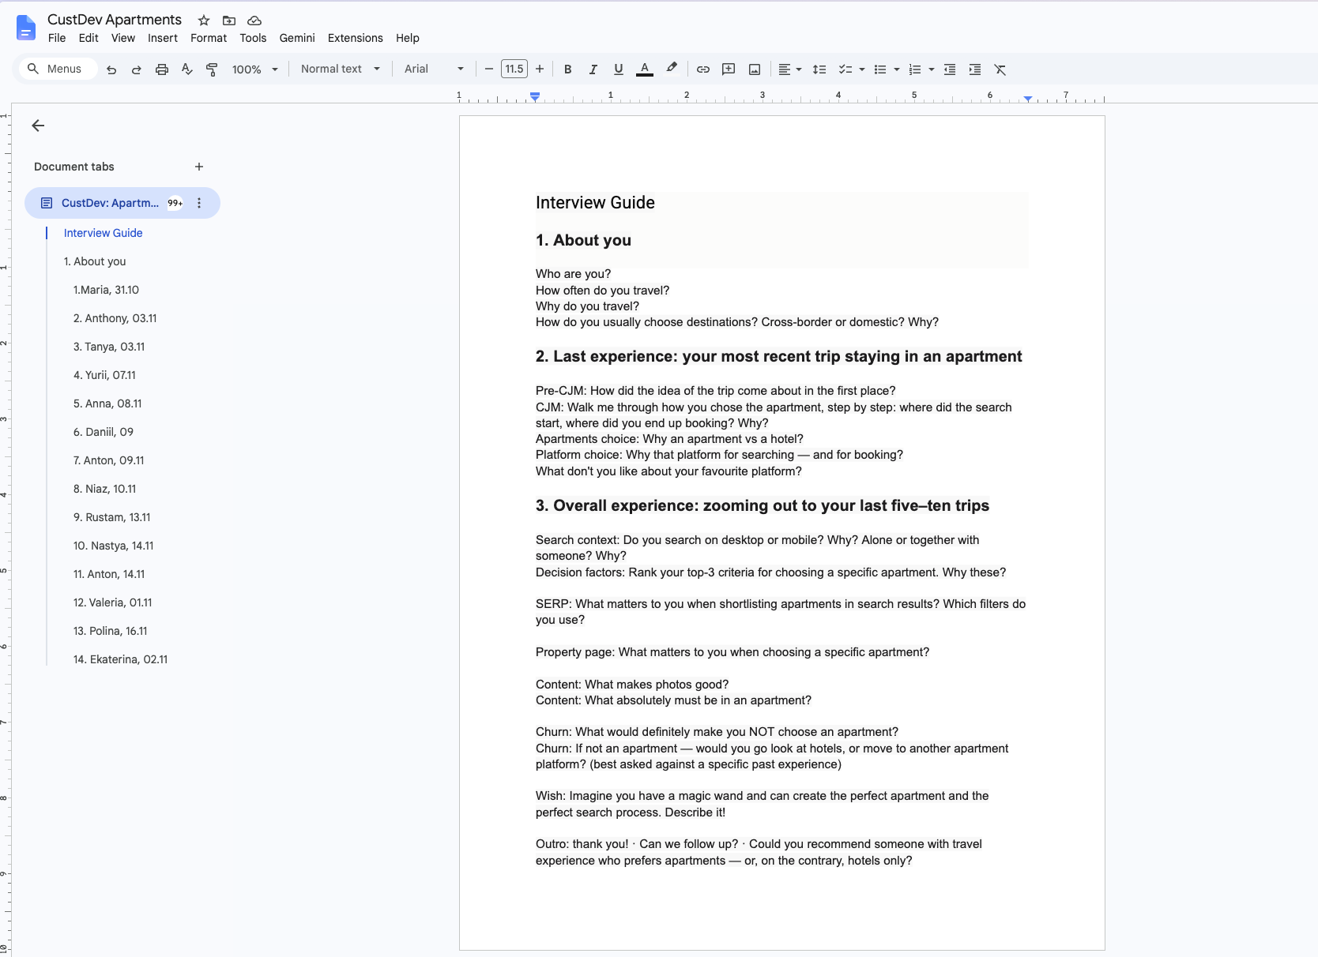The height and width of the screenshot is (957, 1318).
Task: Go to 8. Niaz, 10.11 section
Action: 105,489
